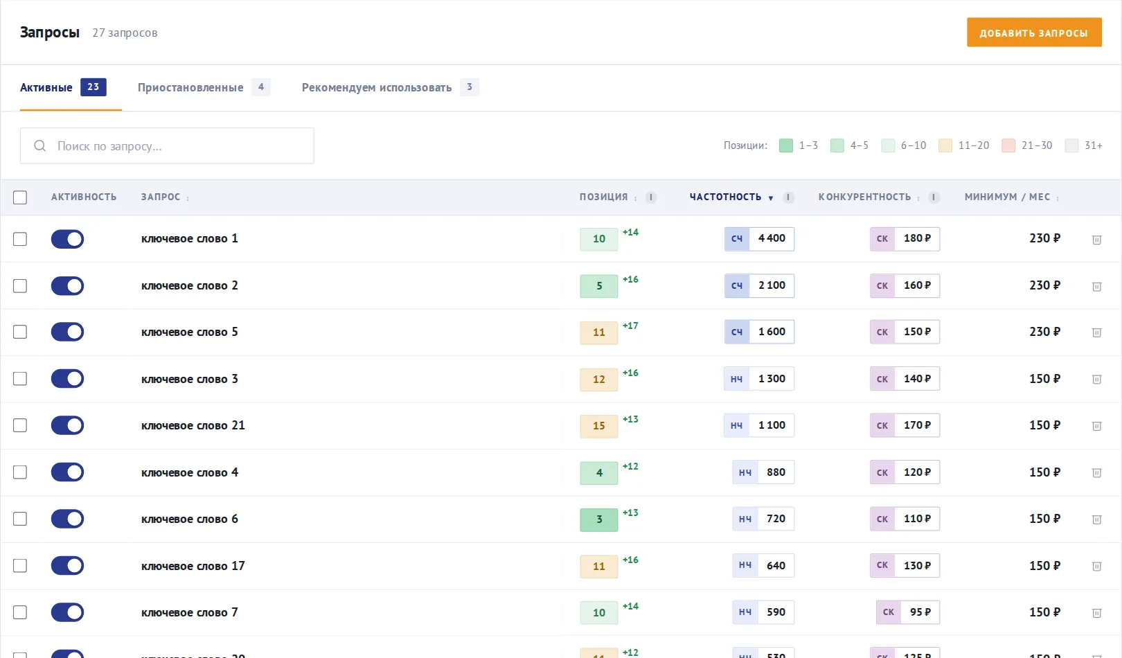
Task: Open info icon next to Частотность header
Action: (788, 197)
